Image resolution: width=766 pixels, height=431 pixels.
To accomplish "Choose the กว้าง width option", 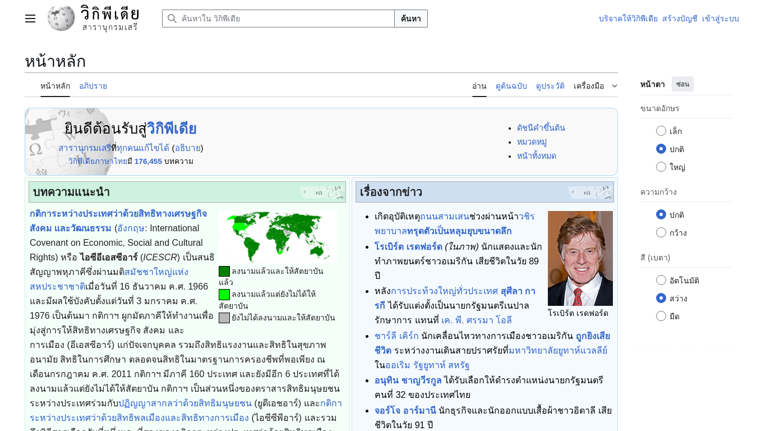I will pos(661,232).
